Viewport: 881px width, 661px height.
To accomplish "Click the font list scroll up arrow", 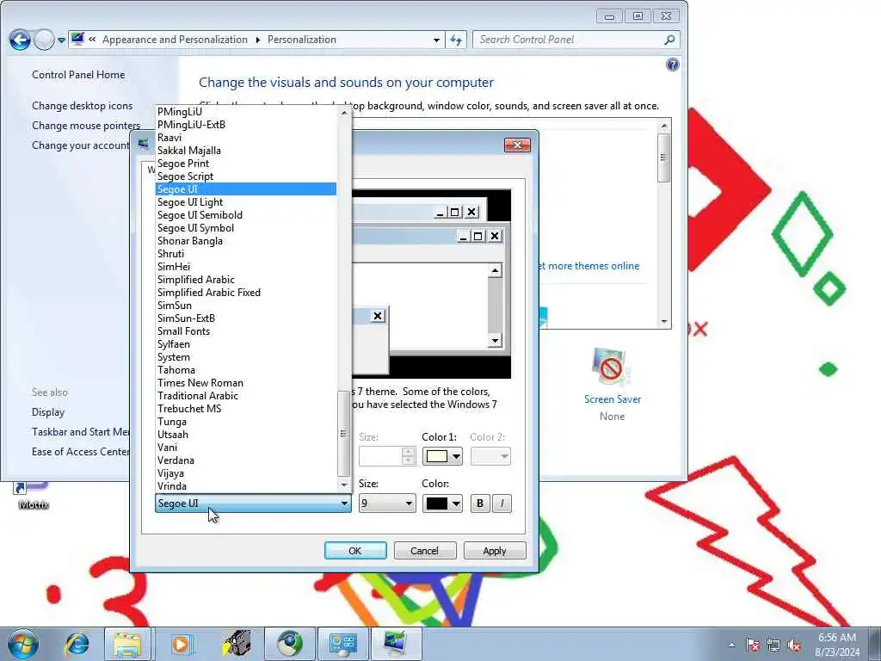I will (x=344, y=113).
